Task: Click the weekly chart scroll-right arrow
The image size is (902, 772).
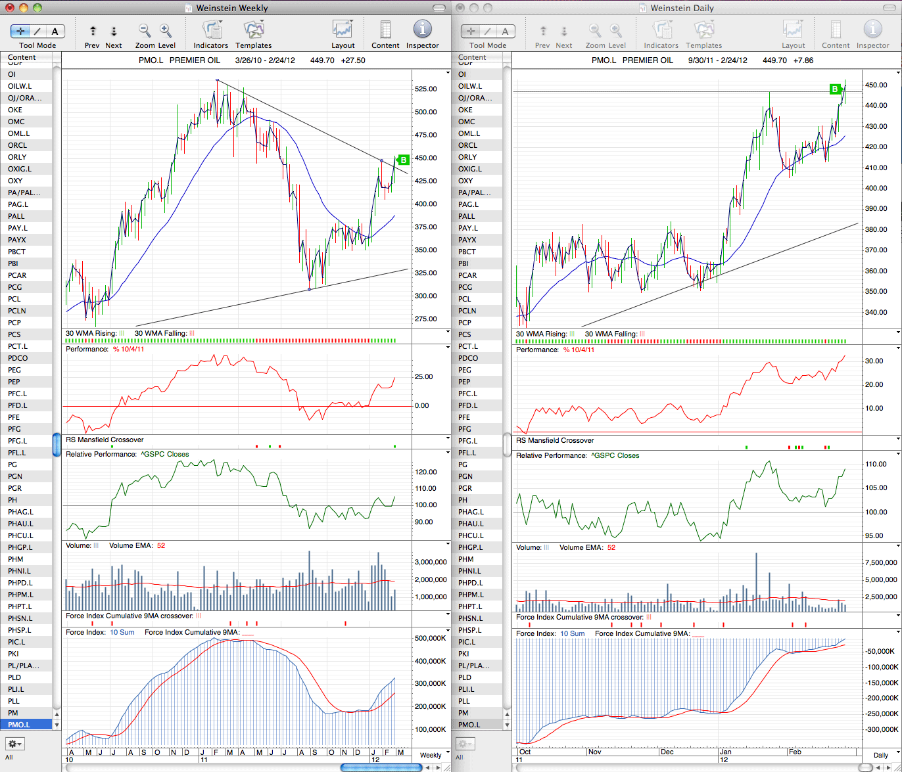Action: click(438, 767)
